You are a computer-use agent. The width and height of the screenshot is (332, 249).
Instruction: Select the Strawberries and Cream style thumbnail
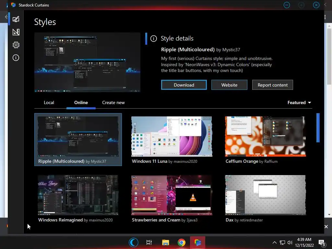[x=172, y=195]
